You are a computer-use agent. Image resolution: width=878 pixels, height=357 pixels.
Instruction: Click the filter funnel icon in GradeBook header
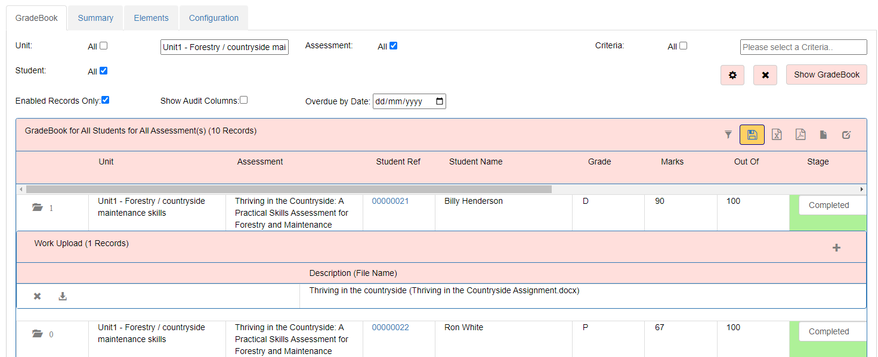pyautogui.click(x=728, y=135)
